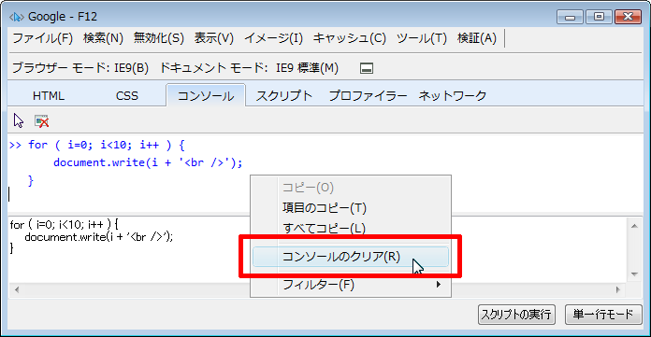Open the ファイル(F) menu

(42, 38)
